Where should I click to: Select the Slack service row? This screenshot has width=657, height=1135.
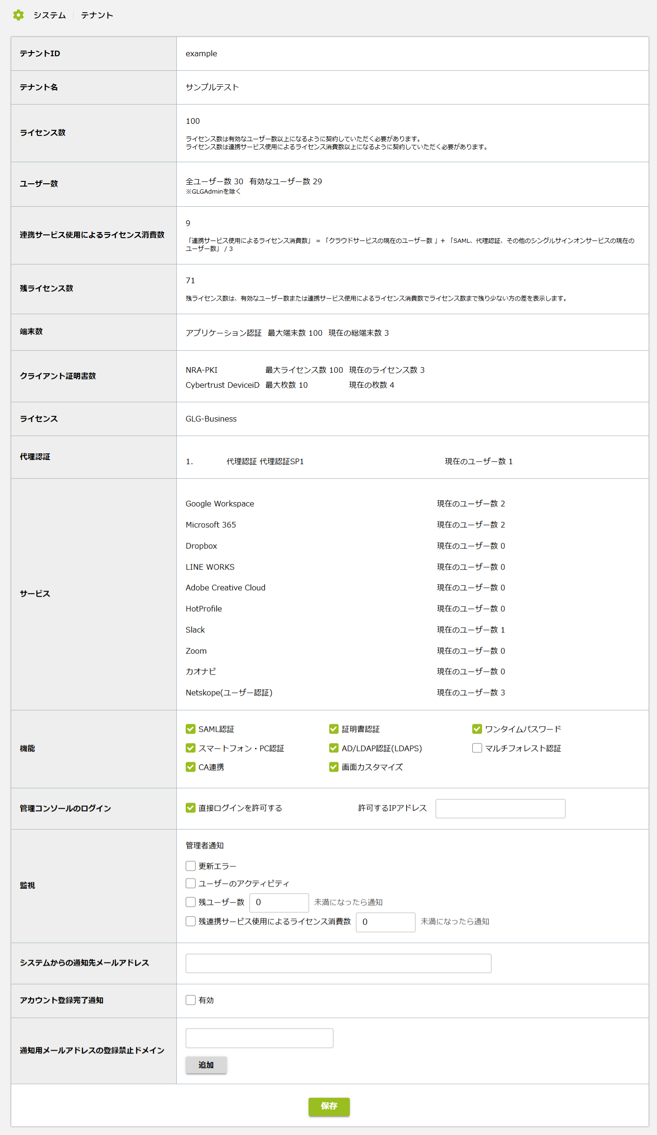(x=345, y=630)
